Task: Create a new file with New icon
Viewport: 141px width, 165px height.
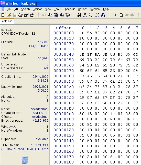Action: tap(3, 15)
